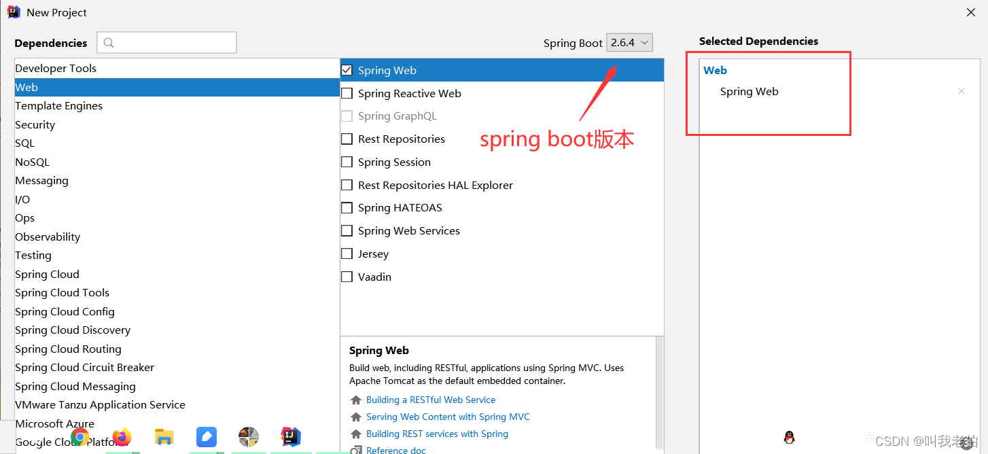The width and height of the screenshot is (988, 454).
Task: Select the Jersey list item label
Action: [x=373, y=254]
